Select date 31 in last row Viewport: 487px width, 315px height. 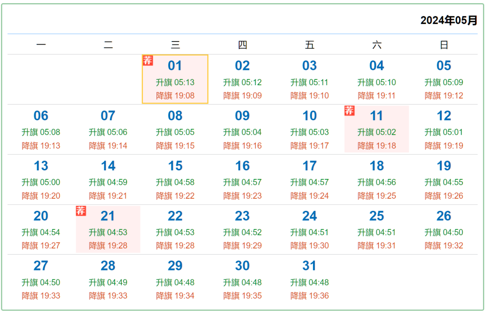[x=309, y=266]
